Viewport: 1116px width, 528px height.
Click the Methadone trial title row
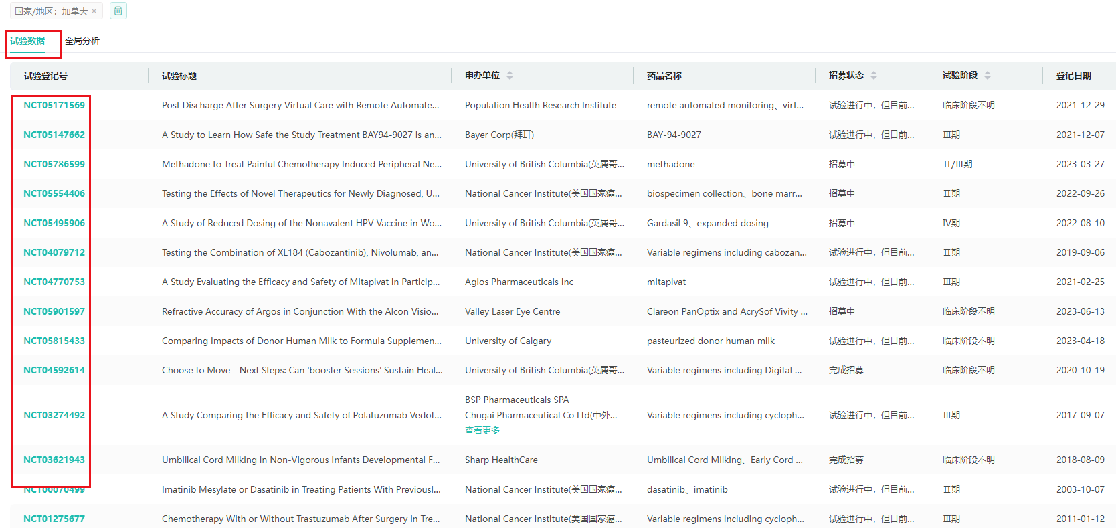301,164
